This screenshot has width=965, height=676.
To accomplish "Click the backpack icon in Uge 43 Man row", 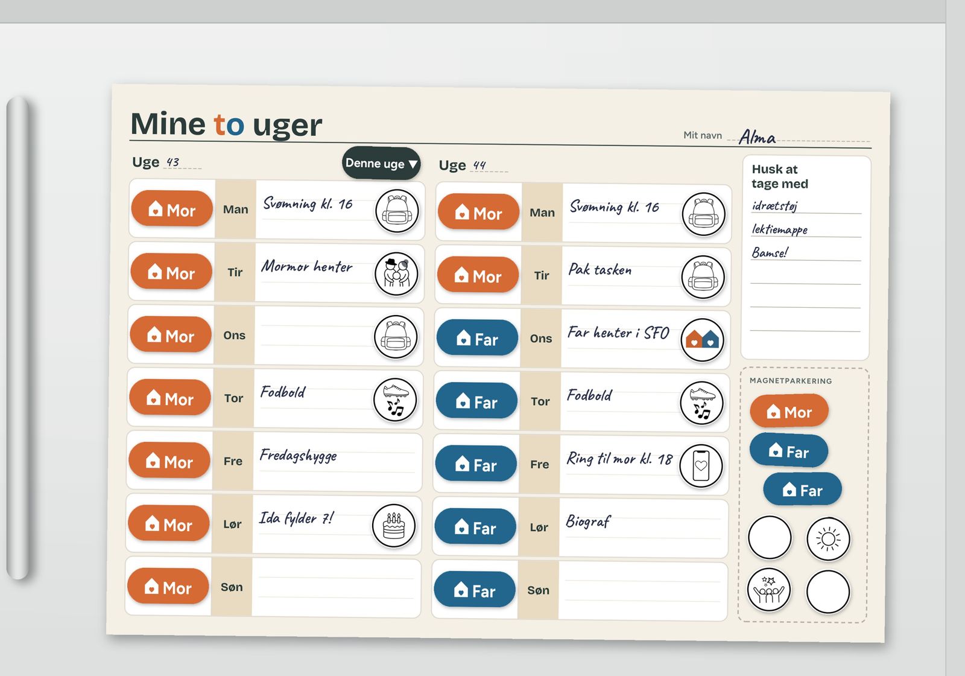I will coord(397,211).
